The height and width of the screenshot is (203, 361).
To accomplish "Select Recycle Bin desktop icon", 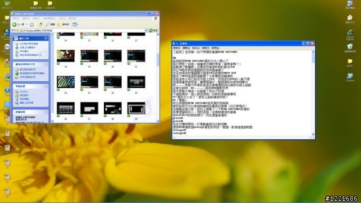I will coord(350,48).
